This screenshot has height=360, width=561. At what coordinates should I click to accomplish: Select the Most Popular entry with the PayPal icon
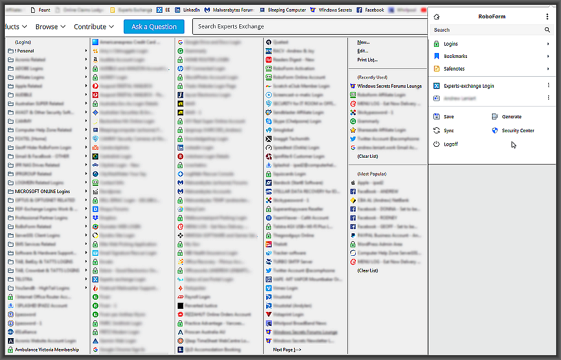point(386,235)
